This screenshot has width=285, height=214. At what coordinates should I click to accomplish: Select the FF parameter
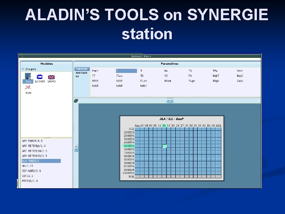tap(93, 76)
